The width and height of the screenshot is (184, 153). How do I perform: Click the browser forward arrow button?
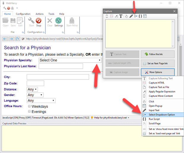click(x=11, y=39)
